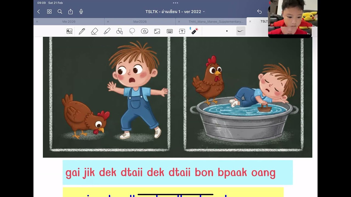Screen dimensions: 351x197
Task: Select the text box tool
Action: [x=182, y=31]
